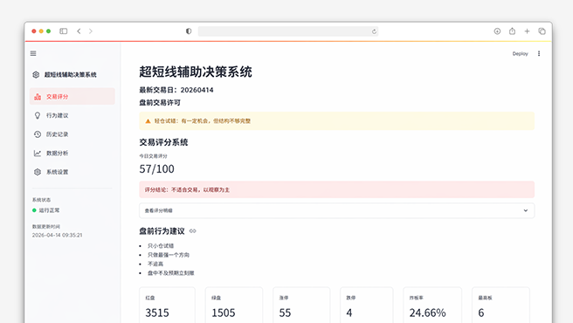The image size is (573, 323).
Task: Click the Deploy button
Action: click(520, 54)
